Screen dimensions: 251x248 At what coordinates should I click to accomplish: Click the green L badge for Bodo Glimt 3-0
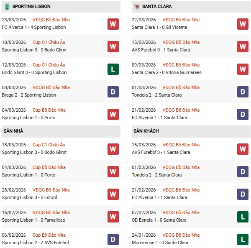[x=113, y=69]
